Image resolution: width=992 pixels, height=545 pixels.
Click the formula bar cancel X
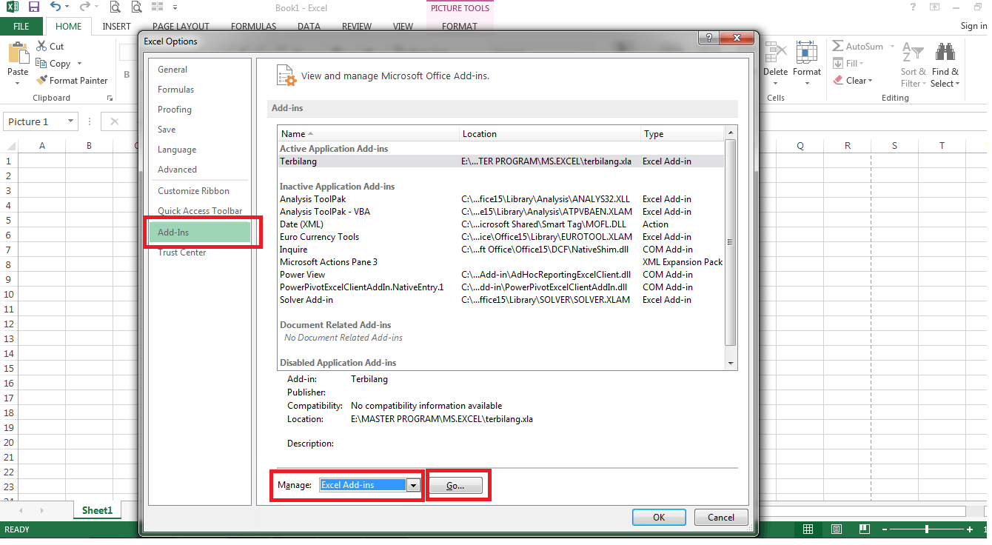114,121
